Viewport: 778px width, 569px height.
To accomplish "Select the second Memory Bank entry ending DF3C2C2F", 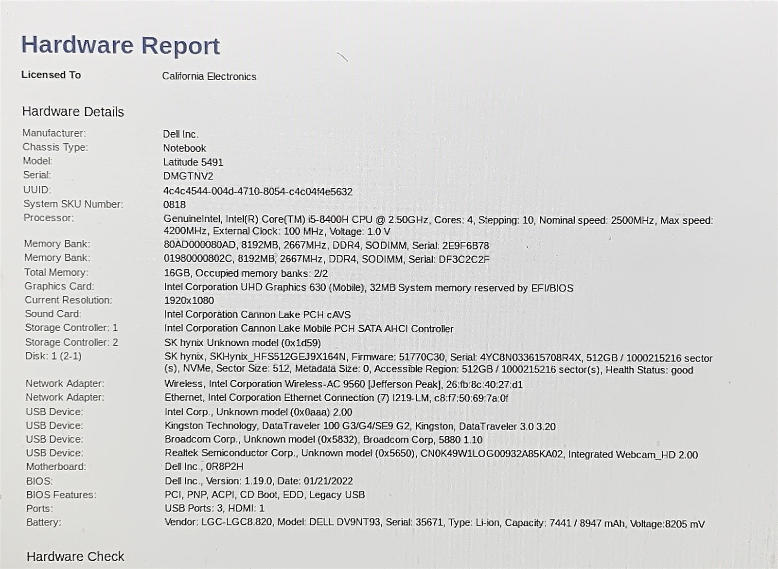I will pos(327,259).
